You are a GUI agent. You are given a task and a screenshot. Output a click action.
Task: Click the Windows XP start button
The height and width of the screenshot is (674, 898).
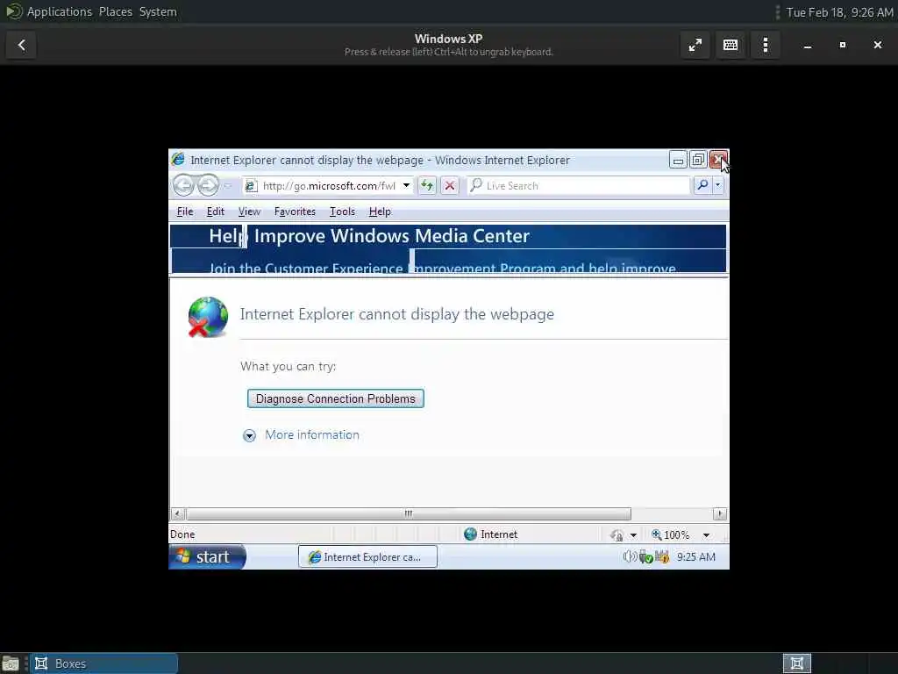pos(207,556)
